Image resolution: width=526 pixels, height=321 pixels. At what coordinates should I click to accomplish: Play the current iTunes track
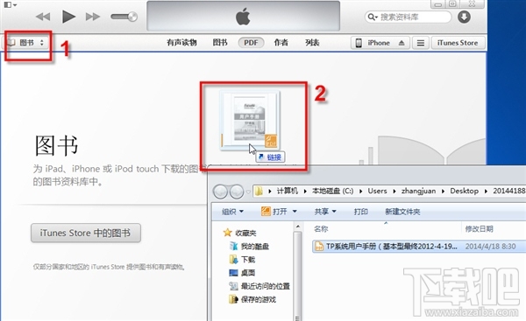coord(68,17)
